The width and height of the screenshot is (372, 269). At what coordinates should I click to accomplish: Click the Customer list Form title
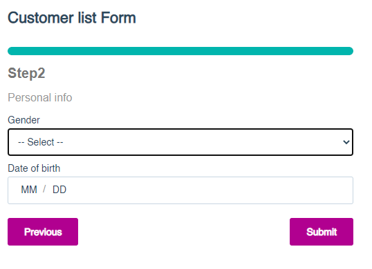[72, 18]
